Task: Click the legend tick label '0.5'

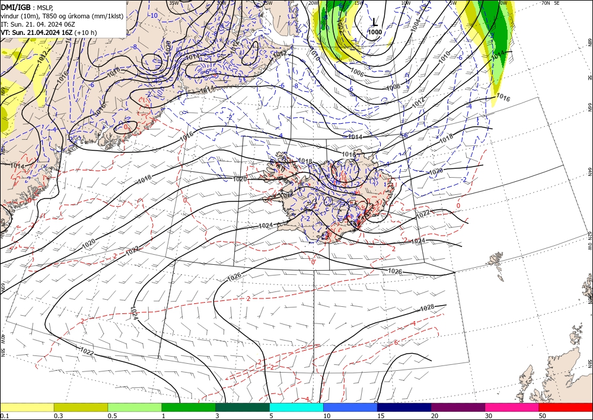Action: click(x=112, y=416)
